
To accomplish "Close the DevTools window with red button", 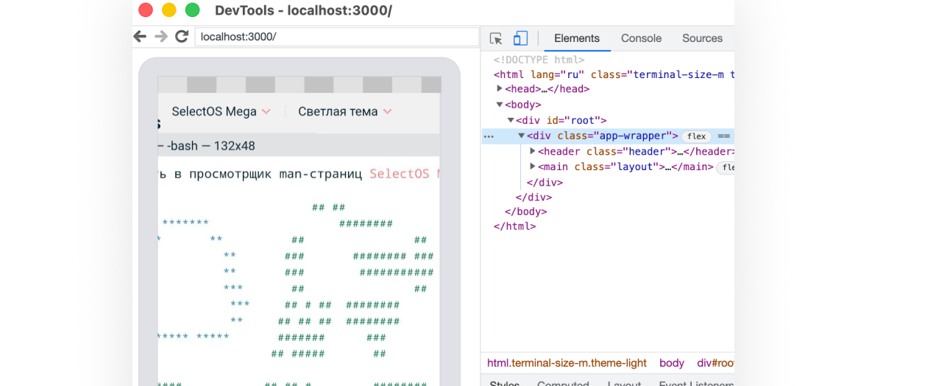I will coord(146,10).
